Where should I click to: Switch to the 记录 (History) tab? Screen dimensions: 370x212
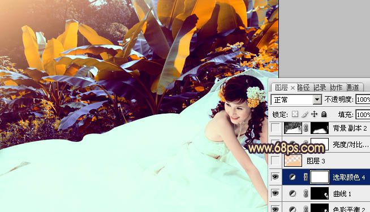320,88
